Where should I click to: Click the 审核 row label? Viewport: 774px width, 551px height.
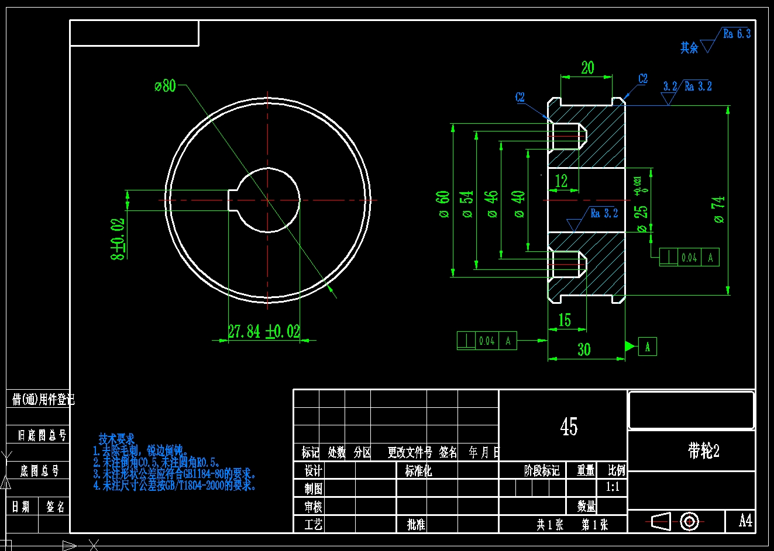(313, 506)
